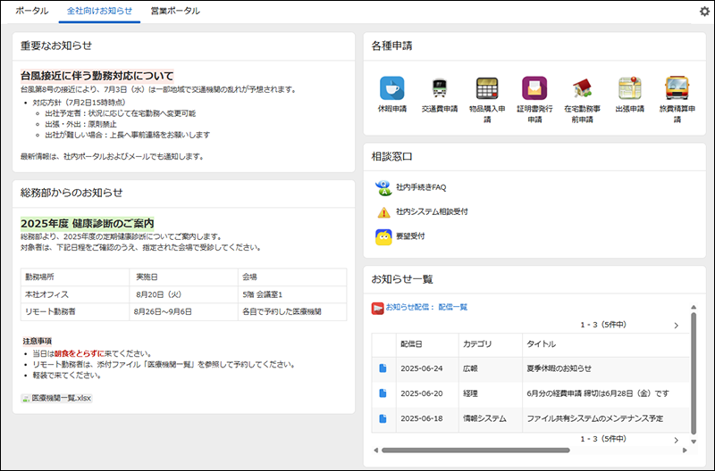Open the 旅費精算申請 bus icon
The image size is (715, 471).
(677, 87)
